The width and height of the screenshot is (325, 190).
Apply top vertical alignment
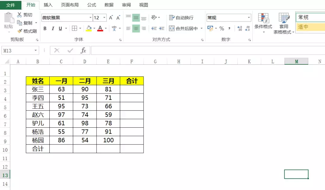[x=128, y=17]
